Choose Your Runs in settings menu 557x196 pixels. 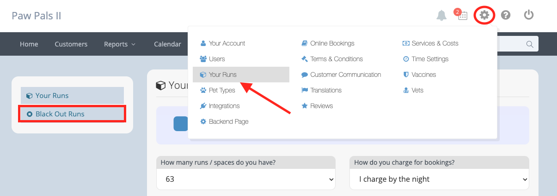pyautogui.click(x=241, y=75)
